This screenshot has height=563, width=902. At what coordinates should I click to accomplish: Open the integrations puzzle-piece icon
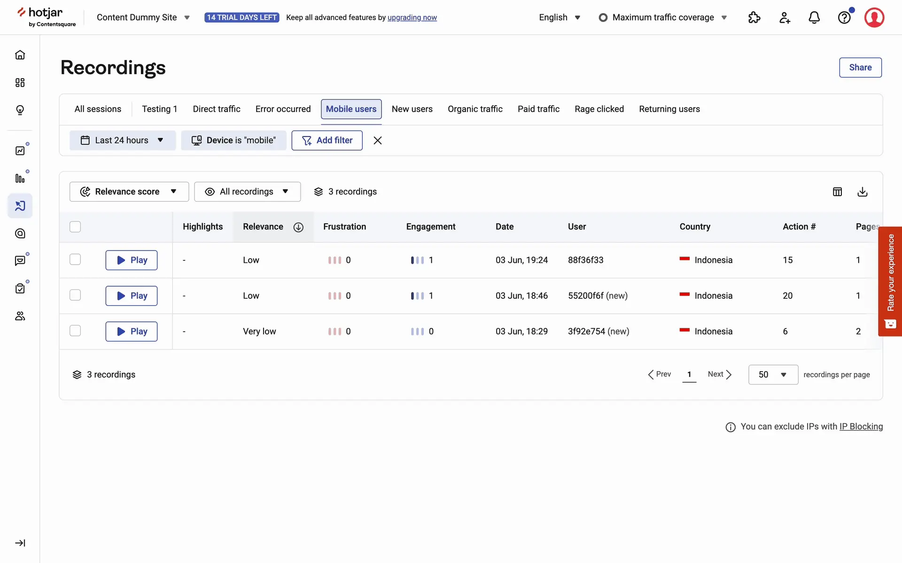(x=754, y=18)
